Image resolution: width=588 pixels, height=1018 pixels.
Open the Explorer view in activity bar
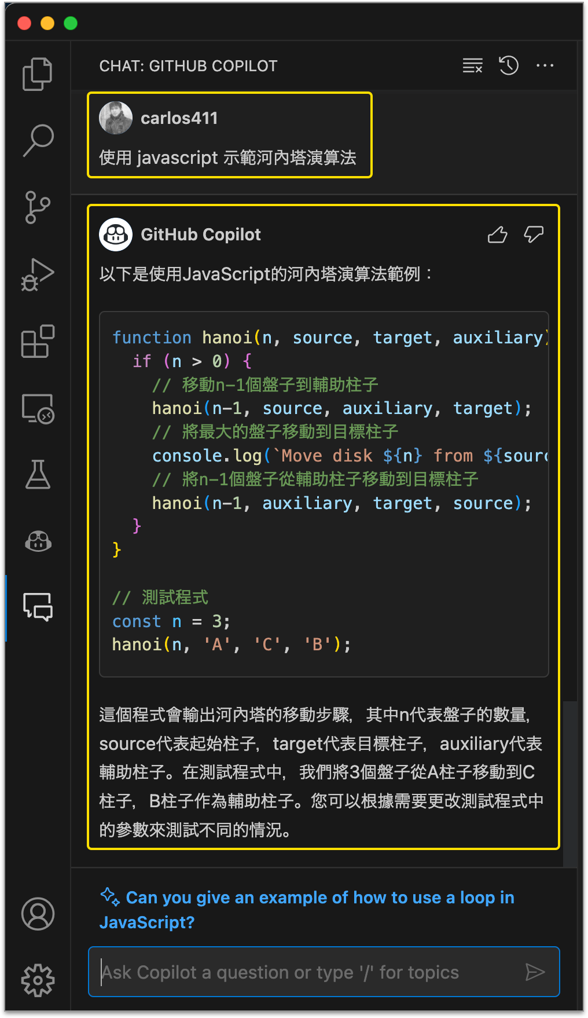pyautogui.click(x=38, y=74)
